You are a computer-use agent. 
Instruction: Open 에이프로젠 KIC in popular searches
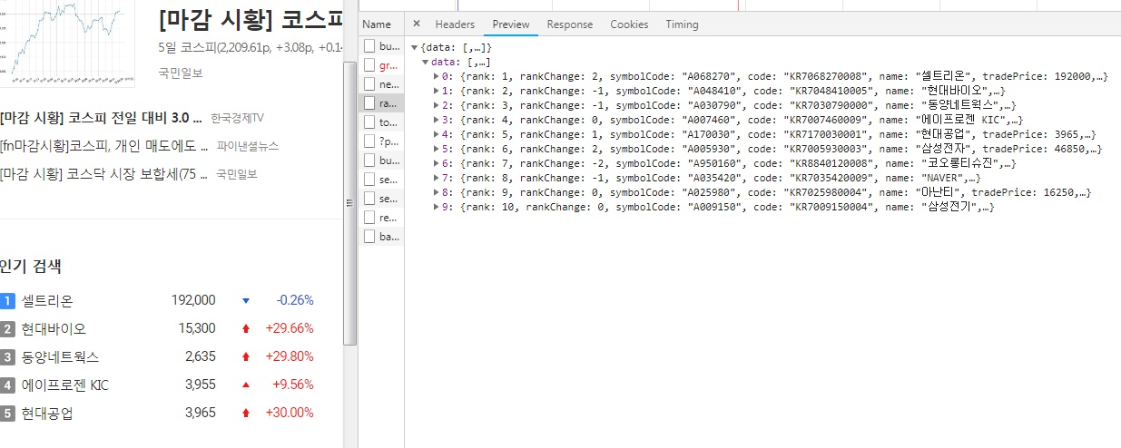[65, 385]
